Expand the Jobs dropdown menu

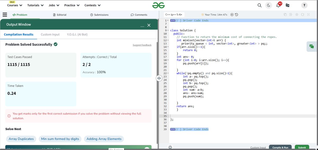54,5
